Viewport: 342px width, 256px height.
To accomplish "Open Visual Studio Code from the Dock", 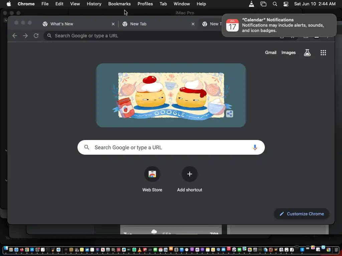I will [x=58, y=250].
